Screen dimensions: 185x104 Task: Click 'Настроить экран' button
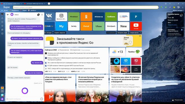(122, 33)
